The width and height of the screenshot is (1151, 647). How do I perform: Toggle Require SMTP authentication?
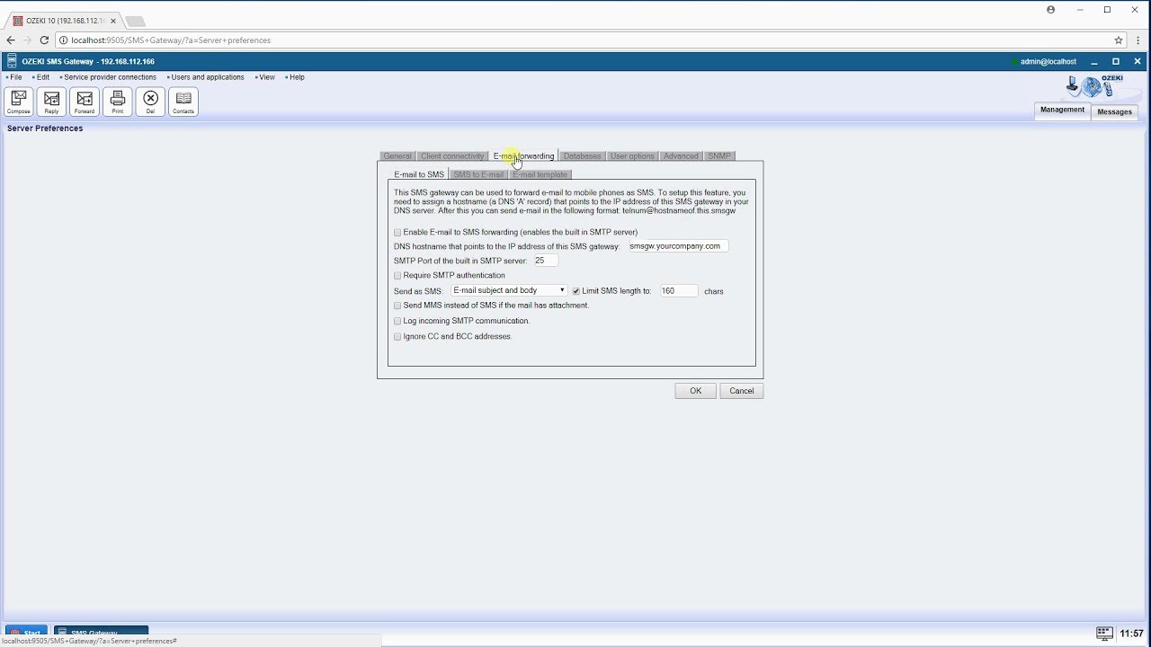397,276
